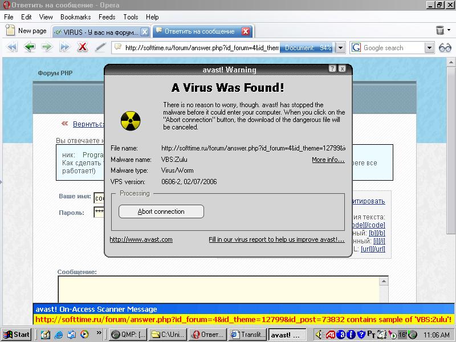Open the fill in virus report link
Image resolution: width=456 pixels, height=342 pixels.
(276, 239)
